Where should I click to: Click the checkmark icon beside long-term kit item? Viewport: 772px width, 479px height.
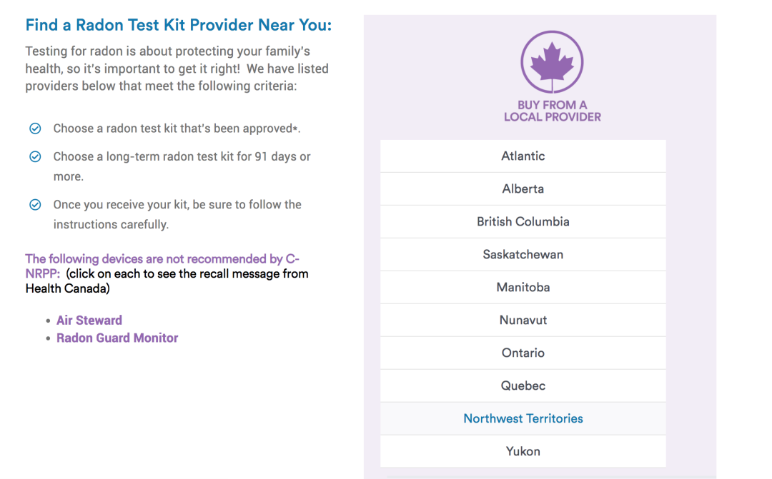pyautogui.click(x=35, y=156)
